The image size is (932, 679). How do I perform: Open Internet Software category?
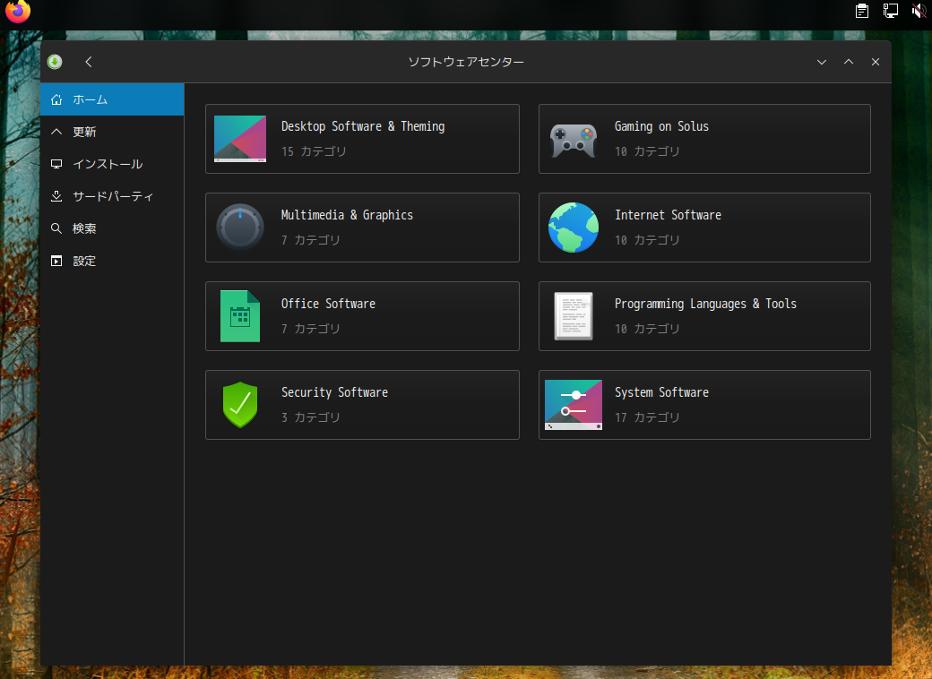point(704,227)
